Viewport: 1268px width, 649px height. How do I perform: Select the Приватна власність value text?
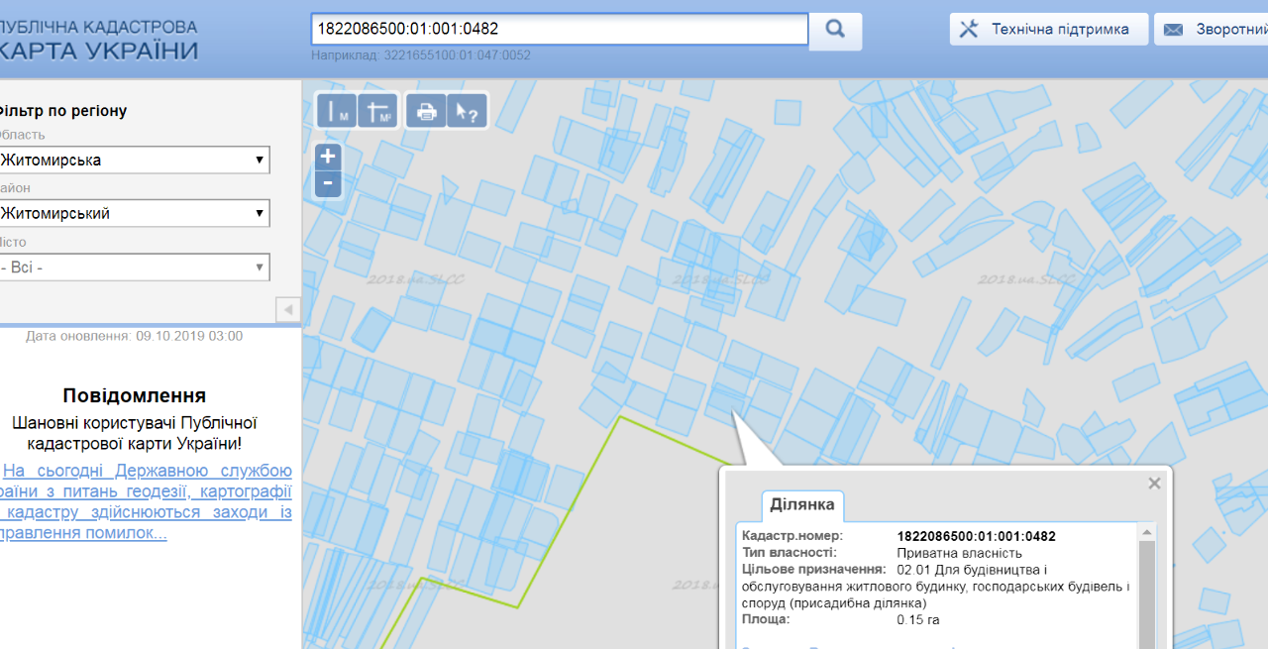click(959, 553)
